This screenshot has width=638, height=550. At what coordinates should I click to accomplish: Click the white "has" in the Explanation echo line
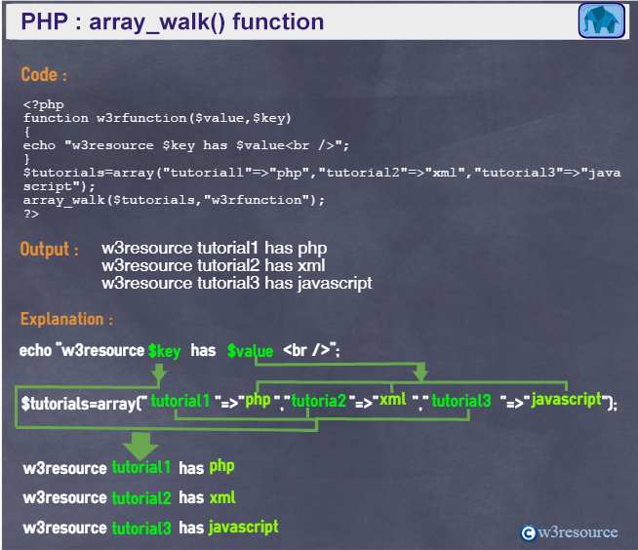click(x=203, y=350)
